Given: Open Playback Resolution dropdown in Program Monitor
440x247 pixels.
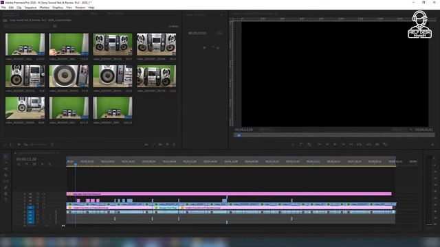Looking at the screenshot, I should pos(399,130).
